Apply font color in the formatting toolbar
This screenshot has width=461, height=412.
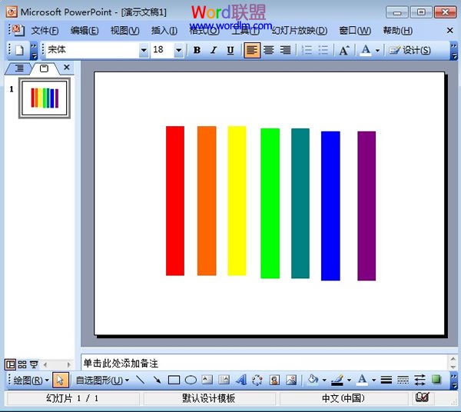click(366, 50)
